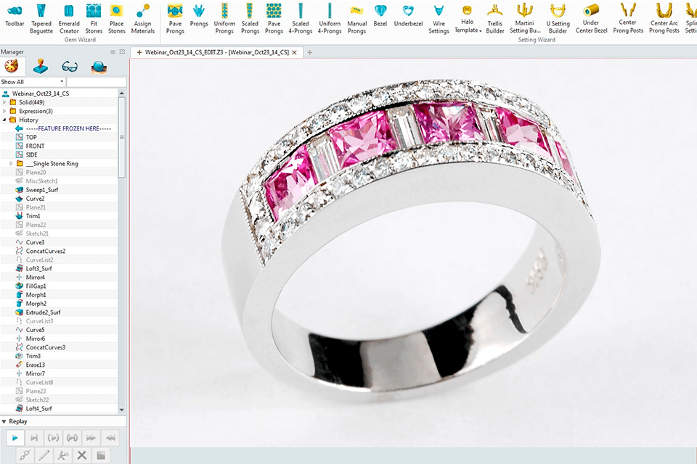The width and height of the screenshot is (697, 464).
Task: Open the Under Center Bezel tool
Action: tap(591, 18)
